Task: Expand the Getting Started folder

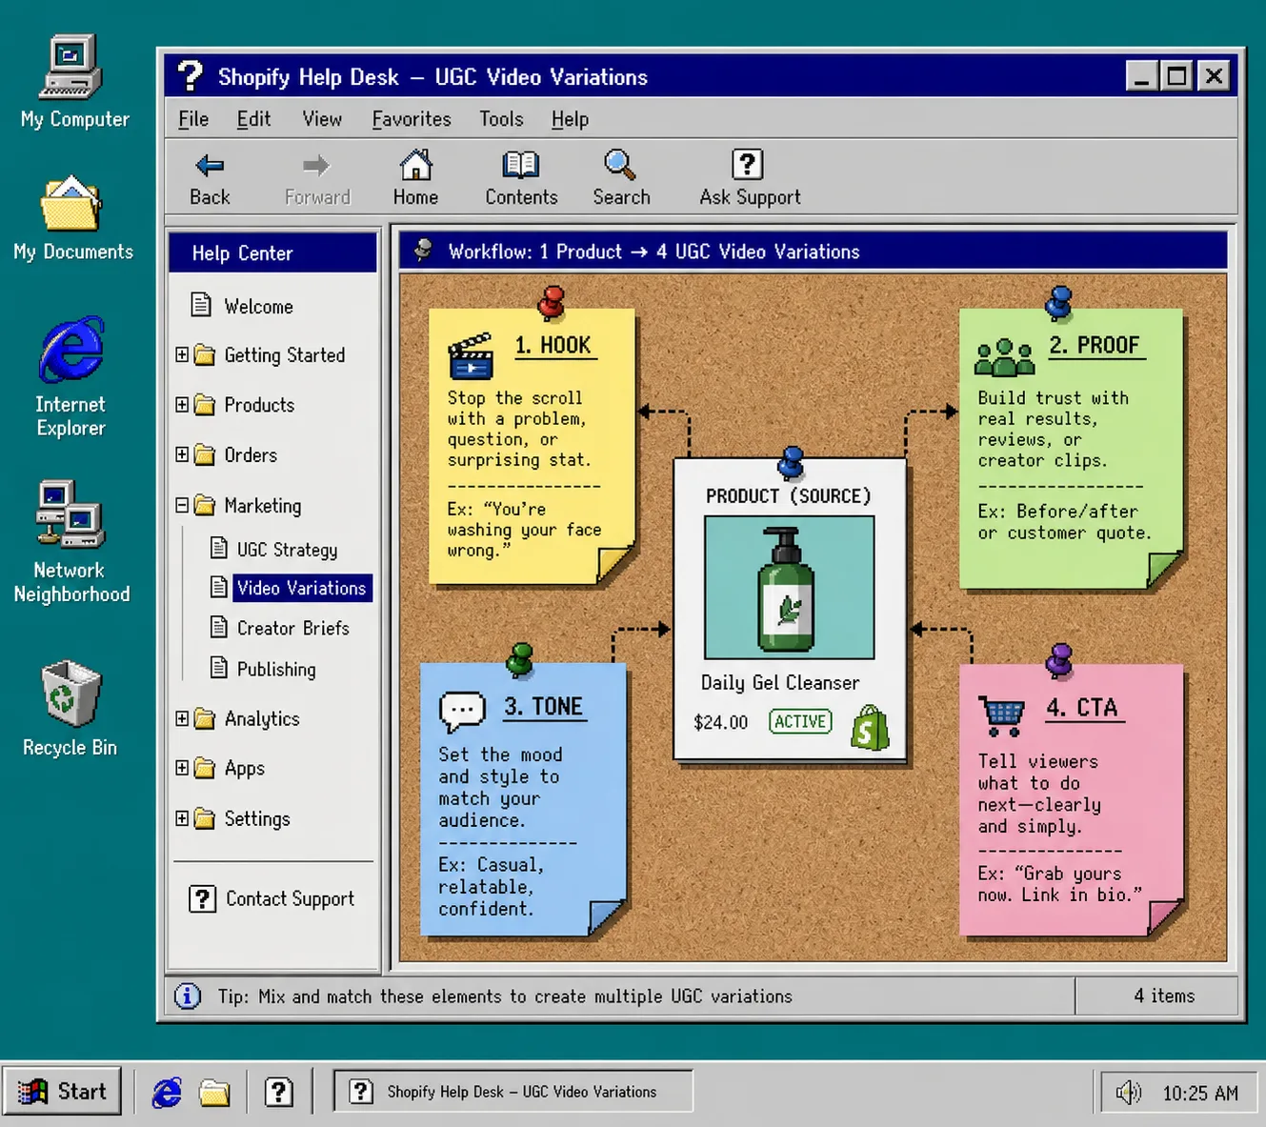Action: [x=182, y=355]
